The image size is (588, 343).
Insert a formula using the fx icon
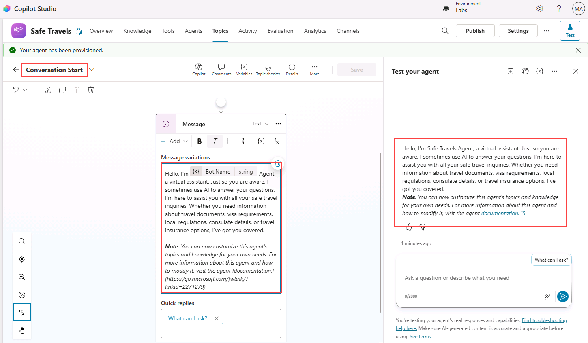(277, 141)
